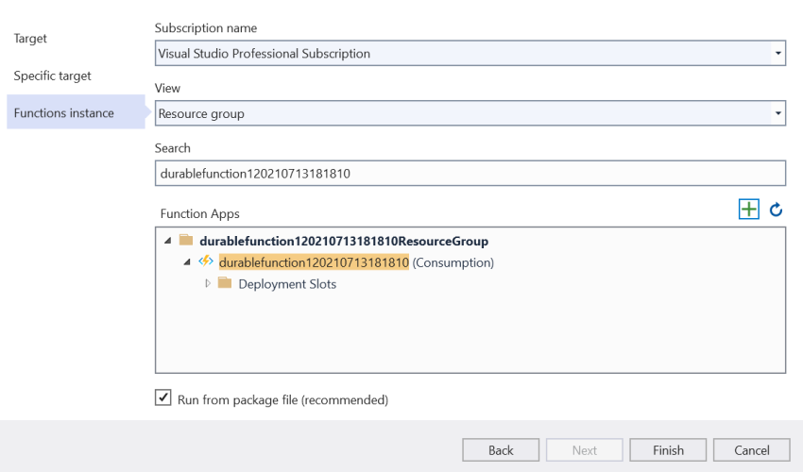This screenshot has height=472, width=803.
Task: Select the highlighted durablefunction120210713181810 app
Action: point(314,261)
